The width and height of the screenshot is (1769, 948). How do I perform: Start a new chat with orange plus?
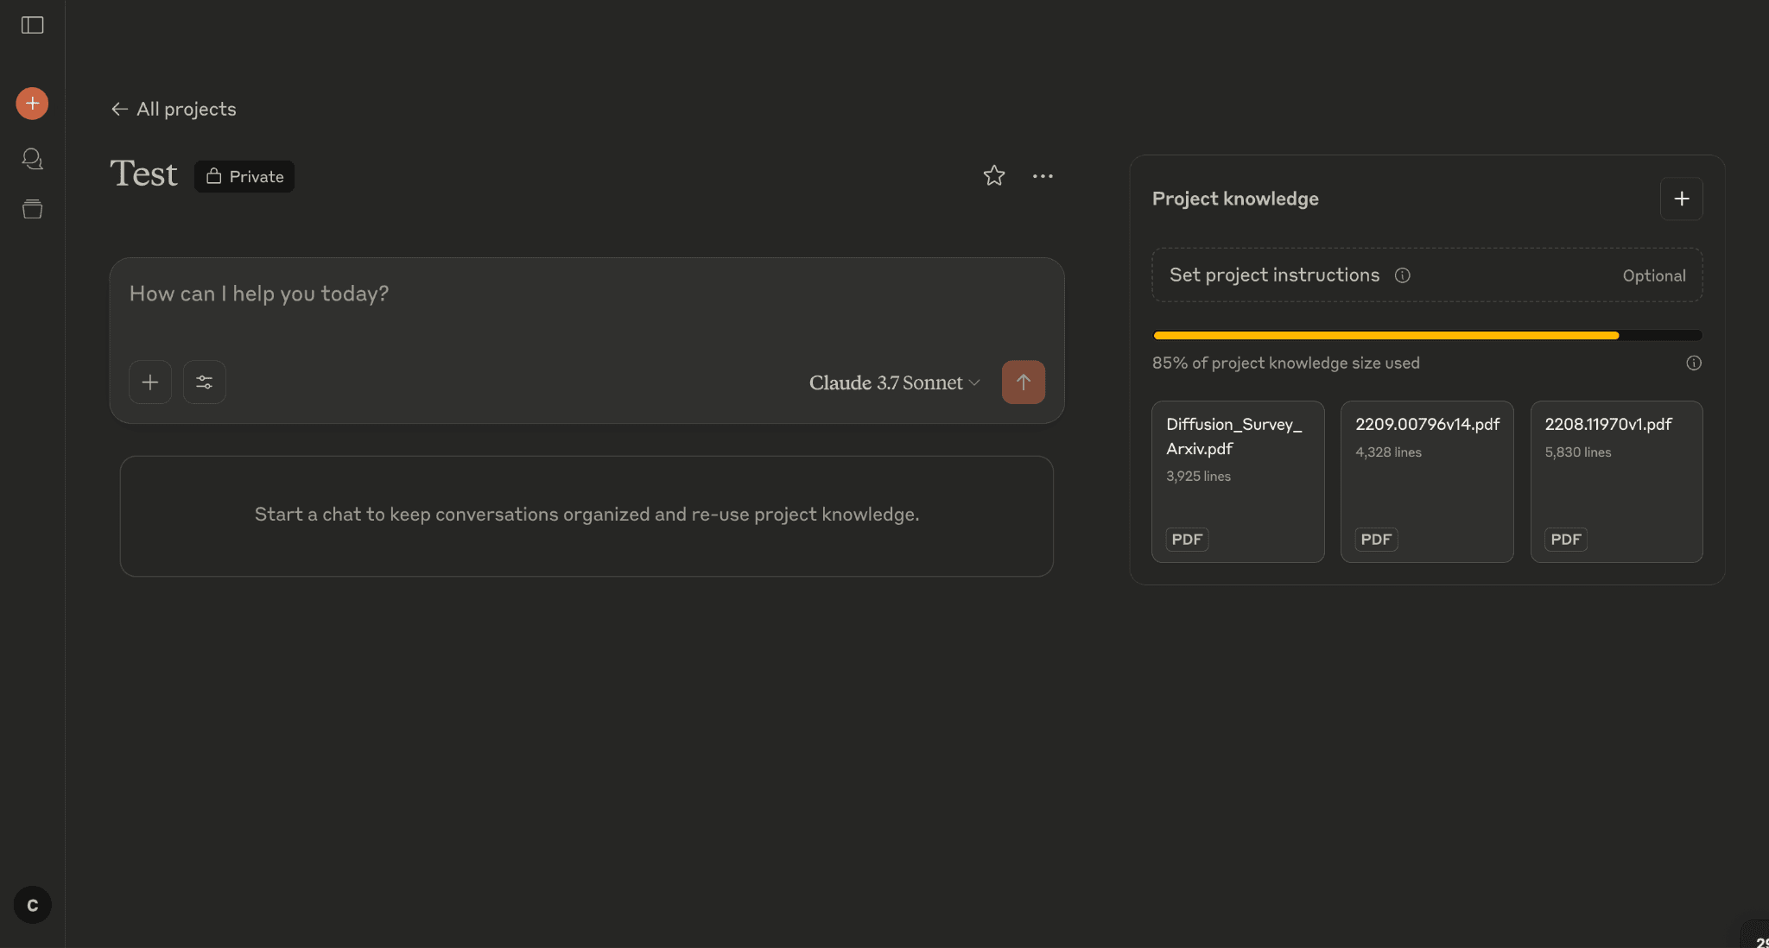tap(32, 104)
